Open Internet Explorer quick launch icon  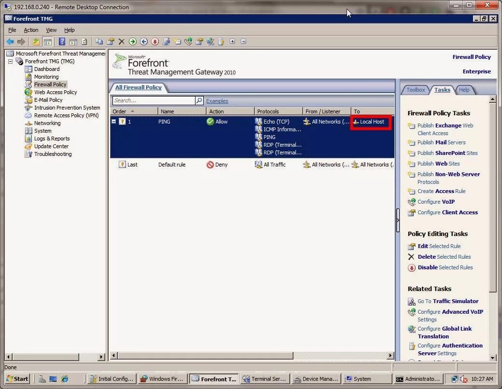tap(65, 379)
